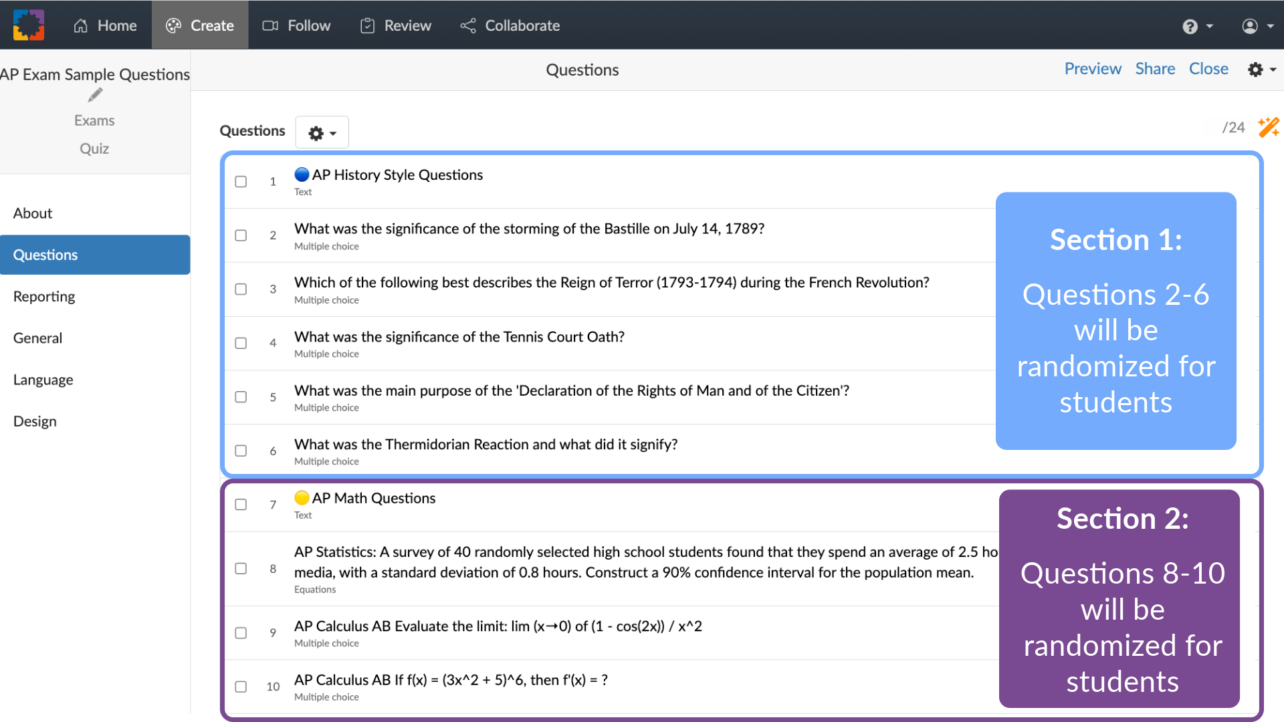The width and height of the screenshot is (1284, 722).
Task: Check the checkbox for question 2 about the Bastille
Action: 241,235
